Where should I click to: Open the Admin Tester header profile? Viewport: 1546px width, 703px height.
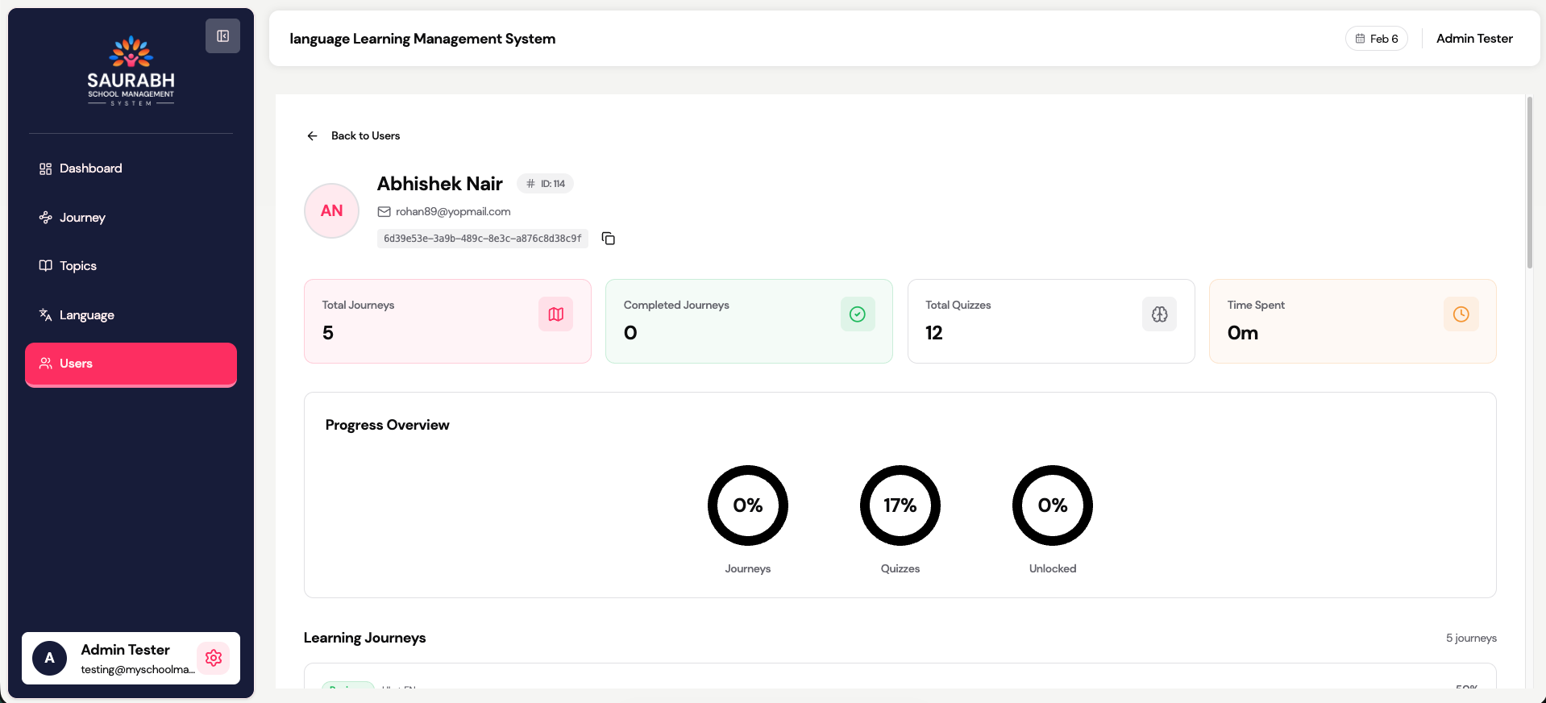coord(1473,39)
